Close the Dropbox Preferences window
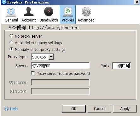Image resolution: width=140 pixels, height=116 pixels. pyautogui.click(x=137, y=2)
